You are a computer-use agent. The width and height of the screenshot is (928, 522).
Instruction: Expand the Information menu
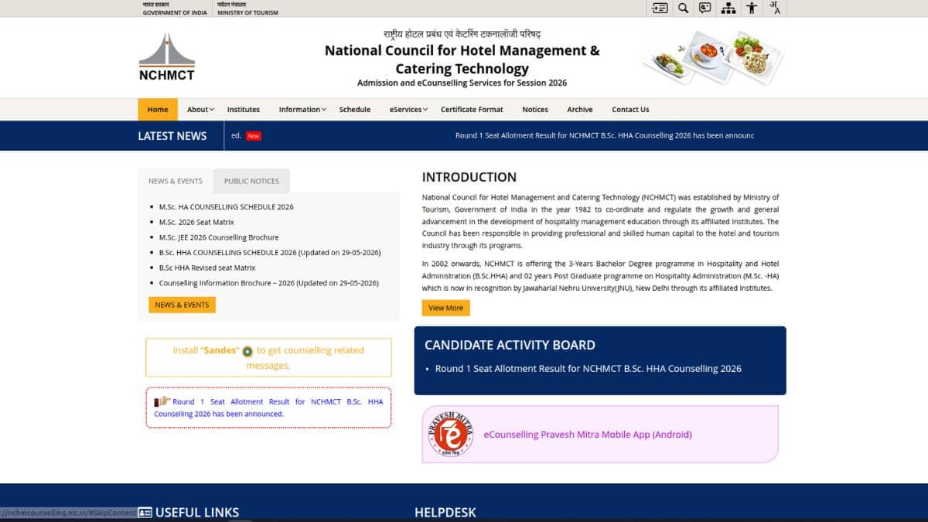pos(302,110)
